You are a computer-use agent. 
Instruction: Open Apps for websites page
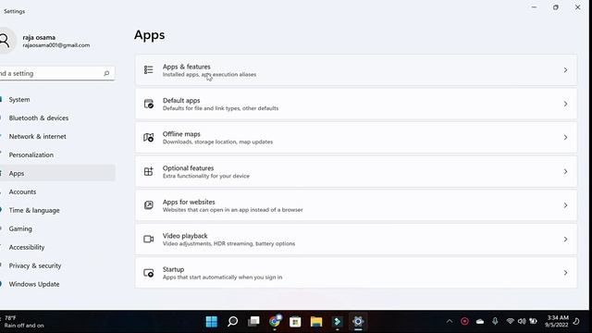click(x=356, y=205)
